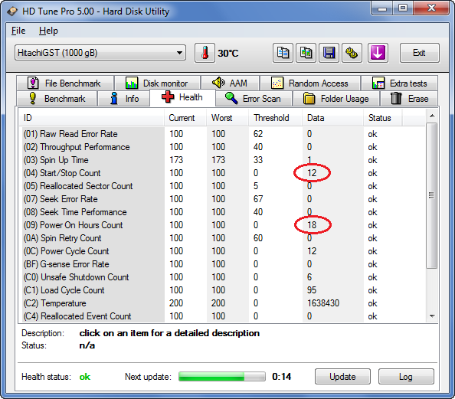This screenshot has width=455, height=399.
Task: Click the Exit button
Action: 419,53
